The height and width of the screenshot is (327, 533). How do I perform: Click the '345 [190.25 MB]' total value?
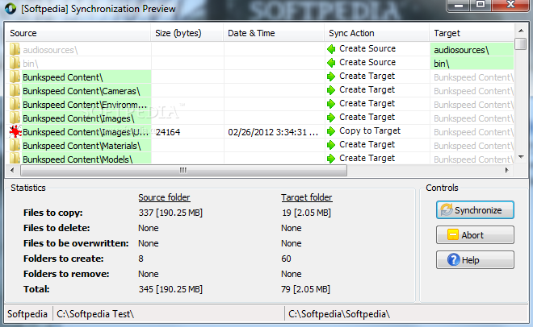click(x=170, y=289)
